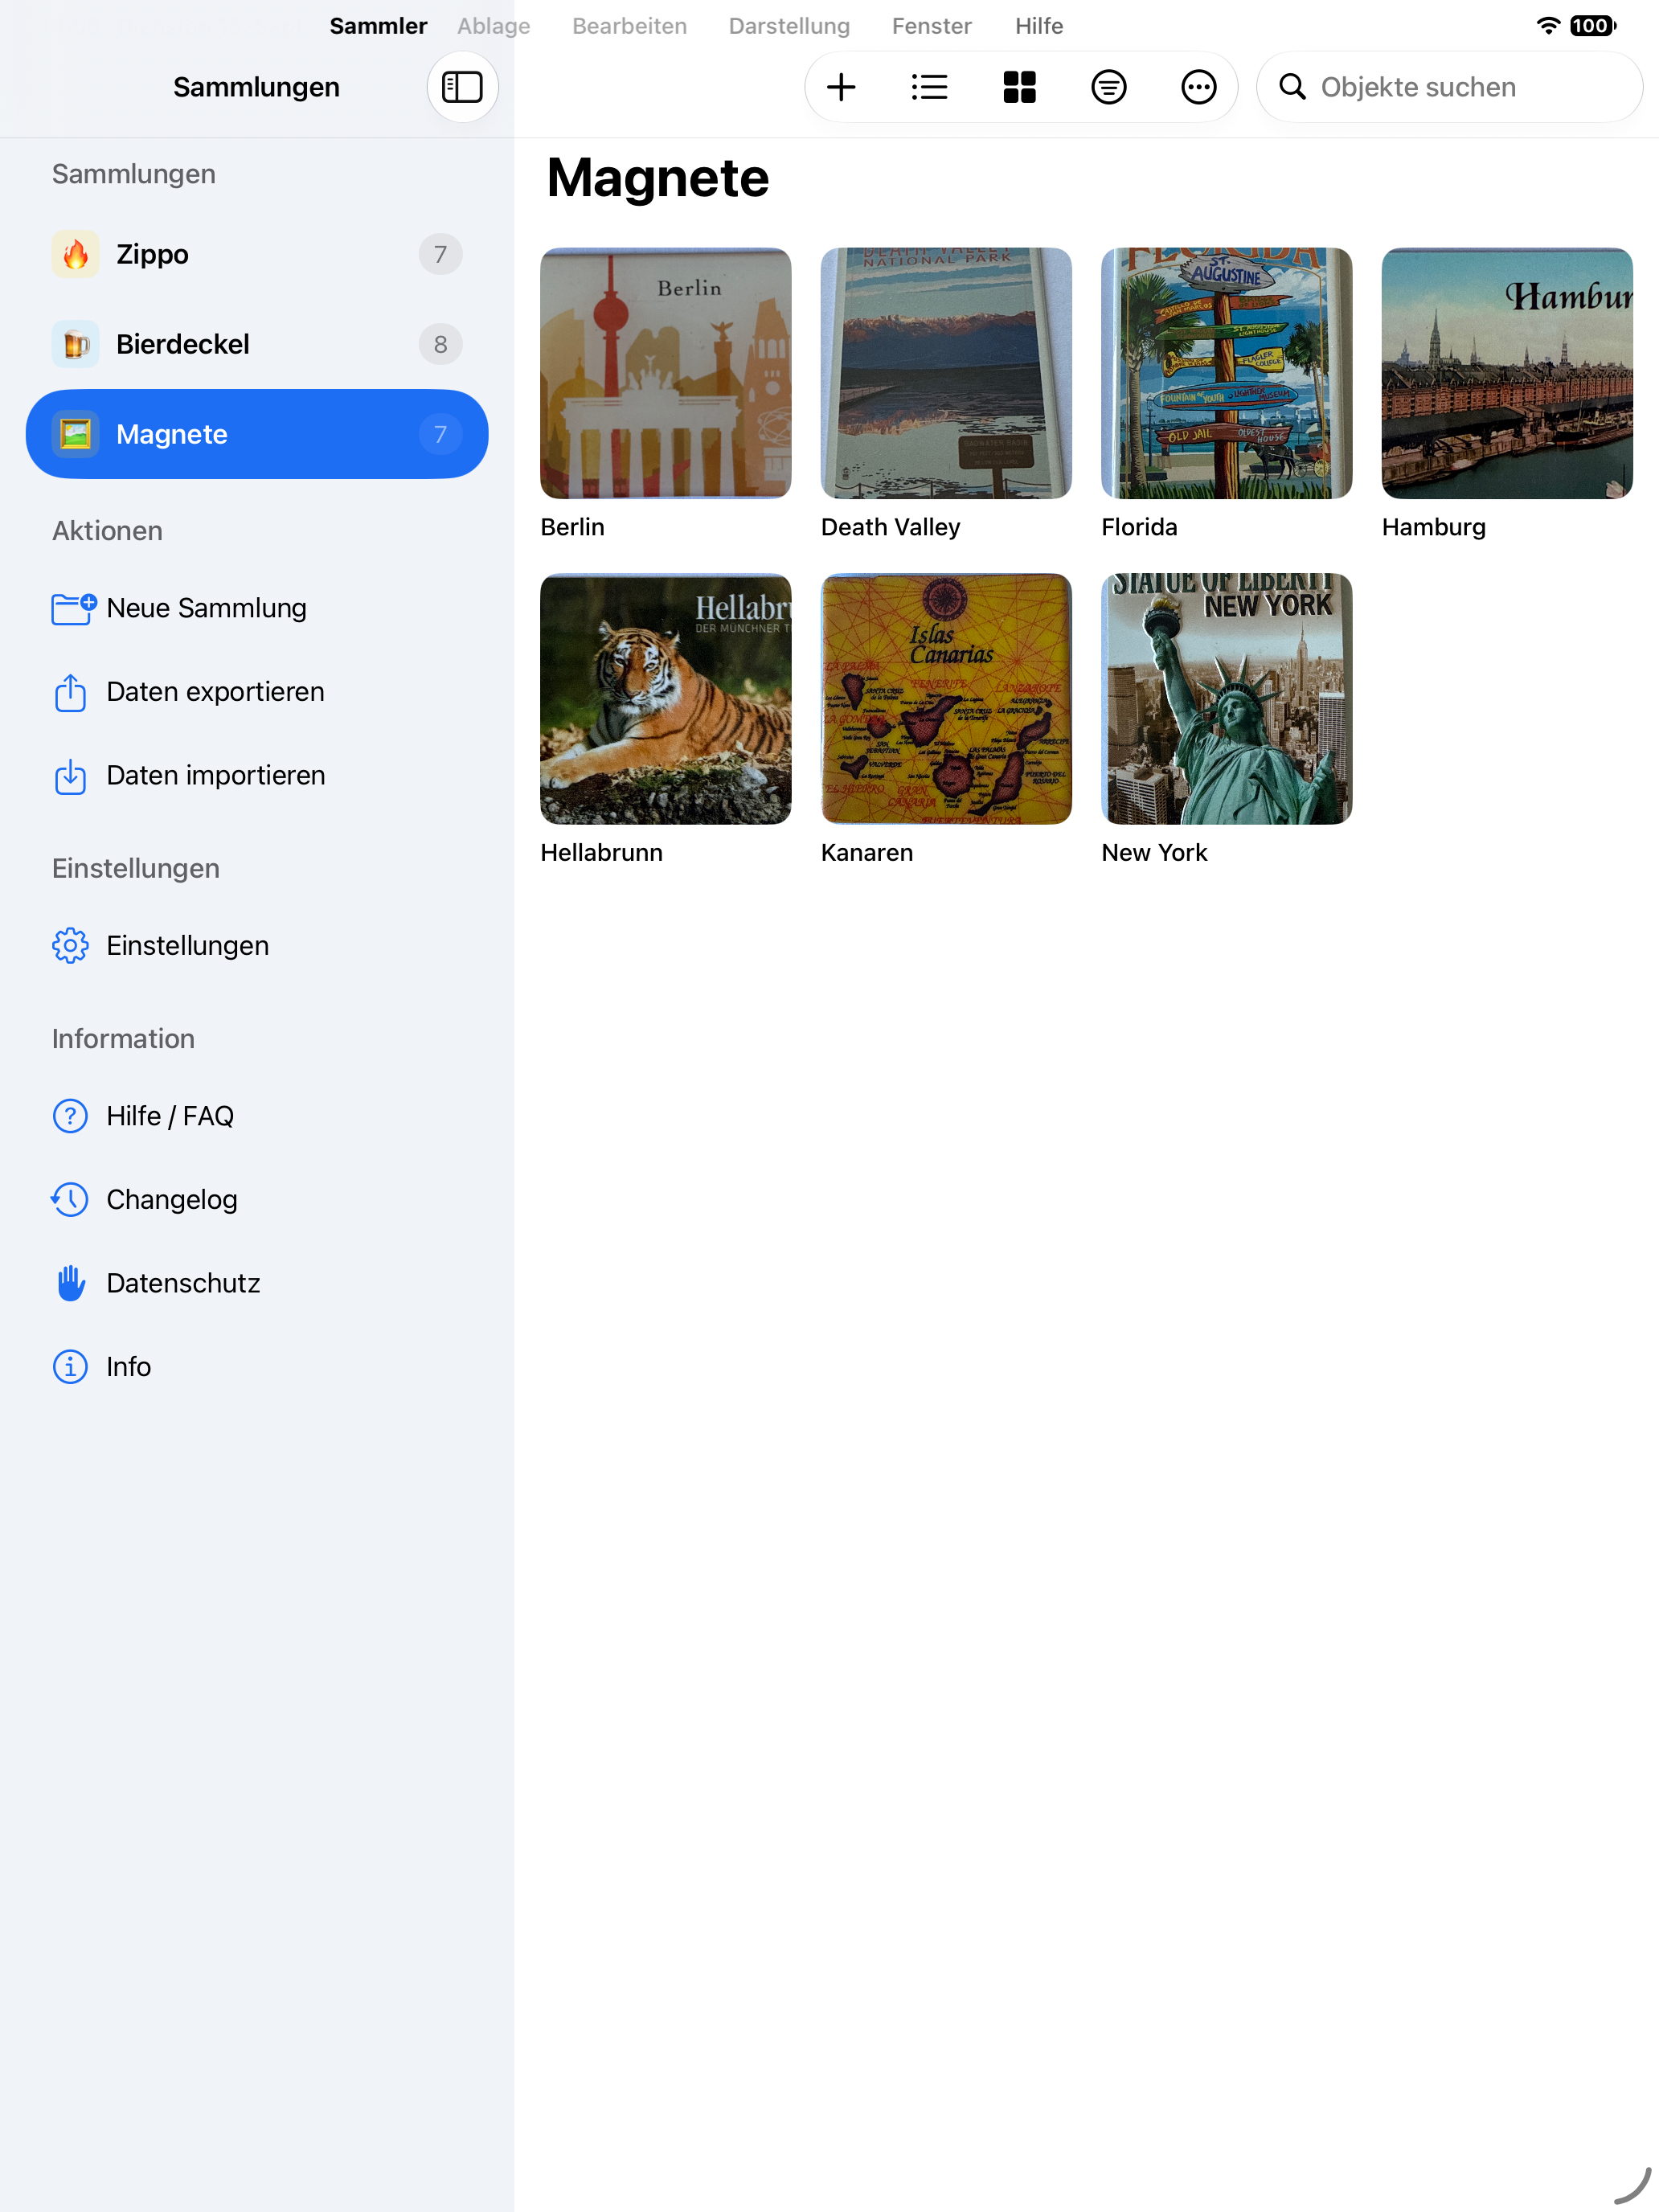Switch to list view

[x=929, y=87]
